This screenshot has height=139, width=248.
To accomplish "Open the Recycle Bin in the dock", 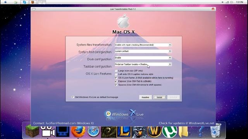I will tap(216, 131).
